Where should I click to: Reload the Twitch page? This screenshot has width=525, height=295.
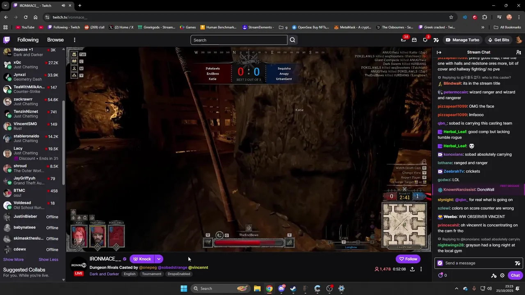click(25, 17)
